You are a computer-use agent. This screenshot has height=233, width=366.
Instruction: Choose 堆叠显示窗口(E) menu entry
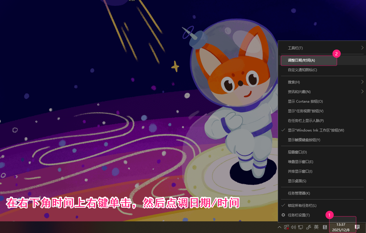[x=322, y=162]
